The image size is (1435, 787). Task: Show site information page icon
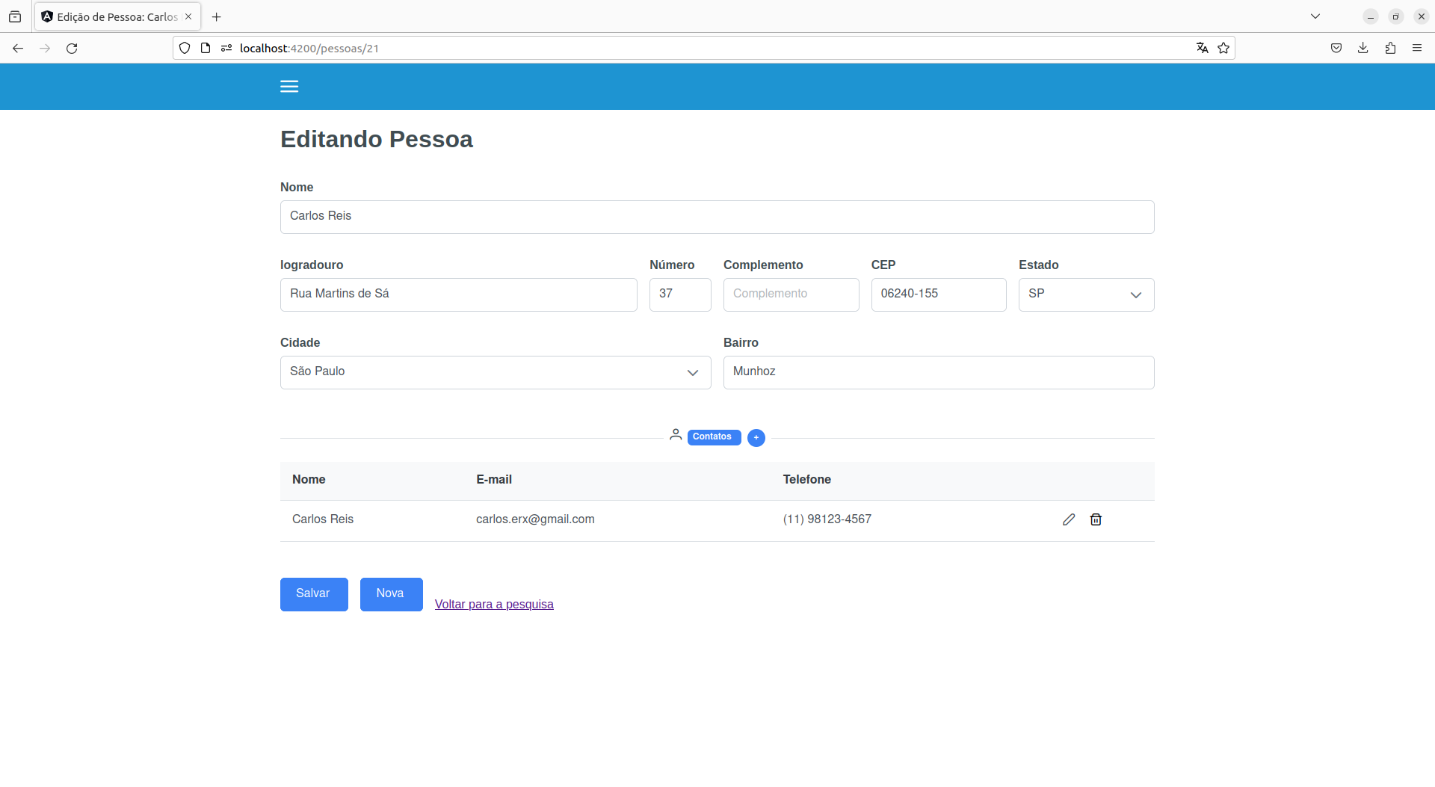coord(206,48)
